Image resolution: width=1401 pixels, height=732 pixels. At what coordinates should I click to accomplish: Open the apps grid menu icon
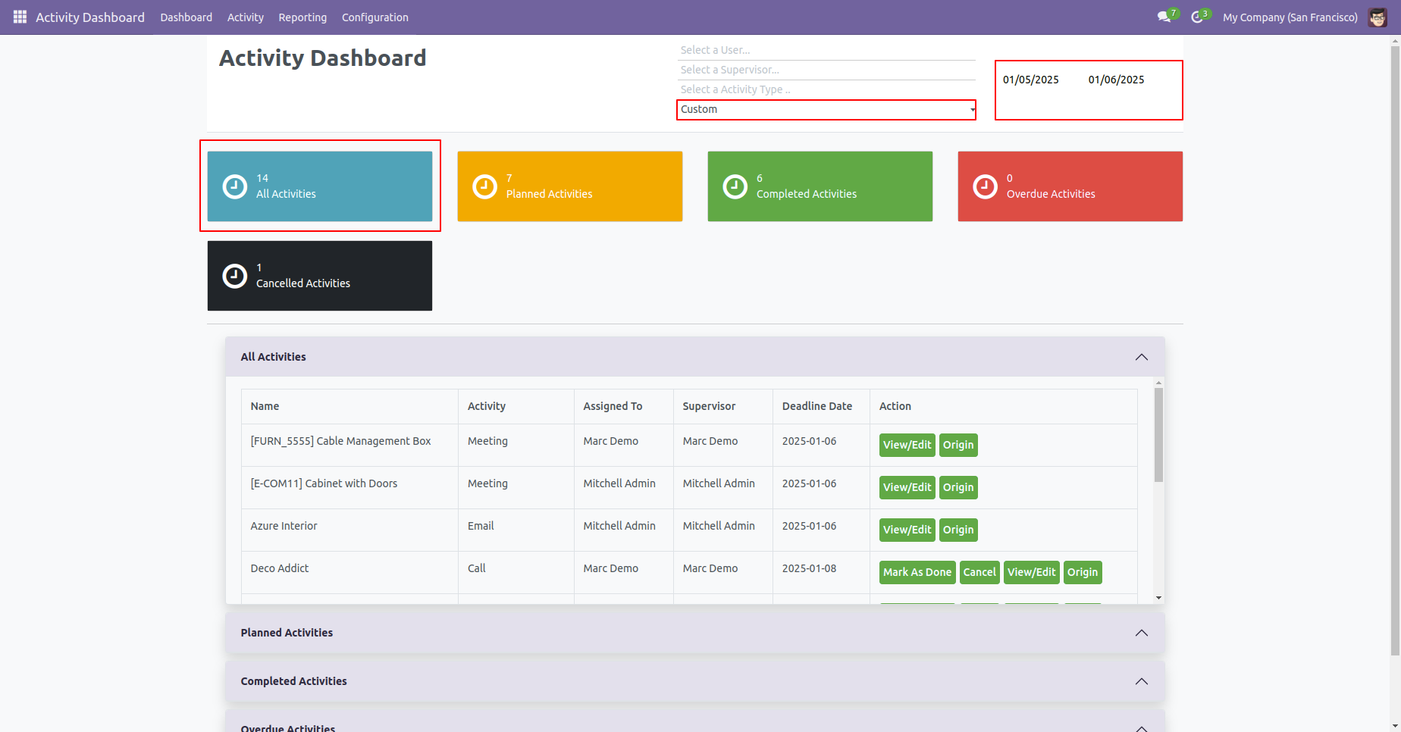[20, 17]
